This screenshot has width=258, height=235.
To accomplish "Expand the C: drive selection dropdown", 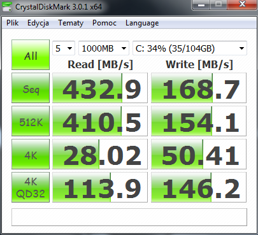I will click(x=190, y=48).
